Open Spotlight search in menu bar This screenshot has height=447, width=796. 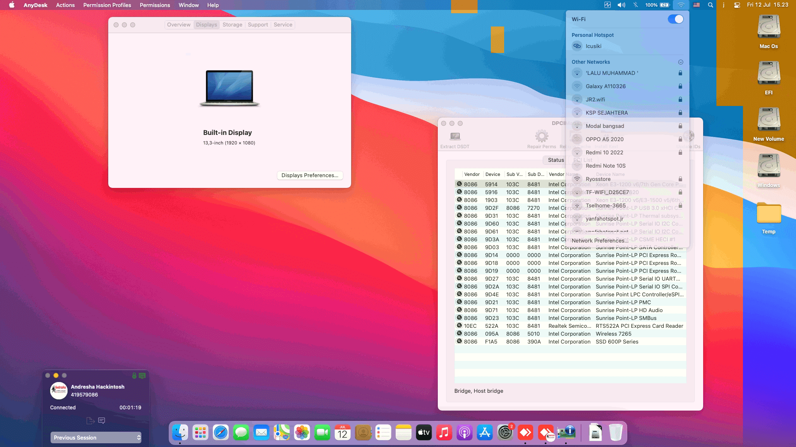711,5
